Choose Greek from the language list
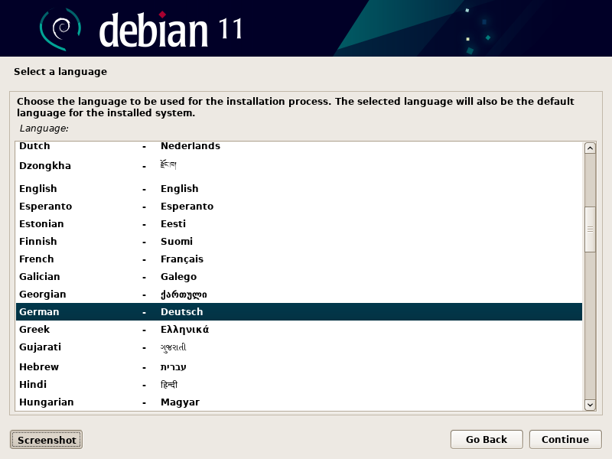This screenshot has width=612, height=459. [299, 329]
